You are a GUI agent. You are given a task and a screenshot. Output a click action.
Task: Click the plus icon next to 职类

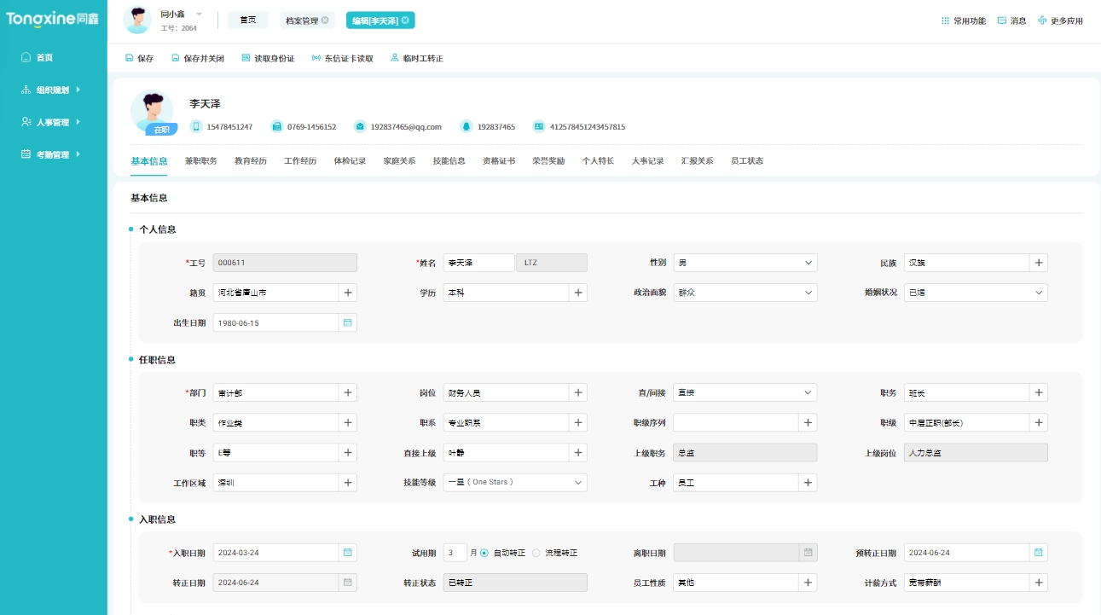point(348,422)
